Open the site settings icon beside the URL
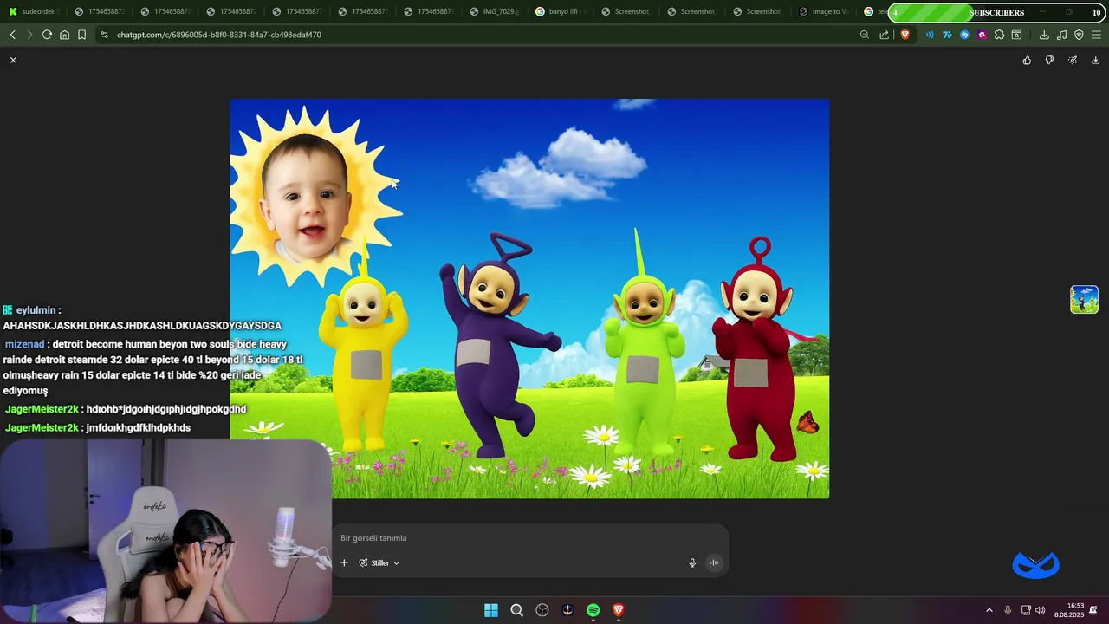 pyautogui.click(x=104, y=35)
